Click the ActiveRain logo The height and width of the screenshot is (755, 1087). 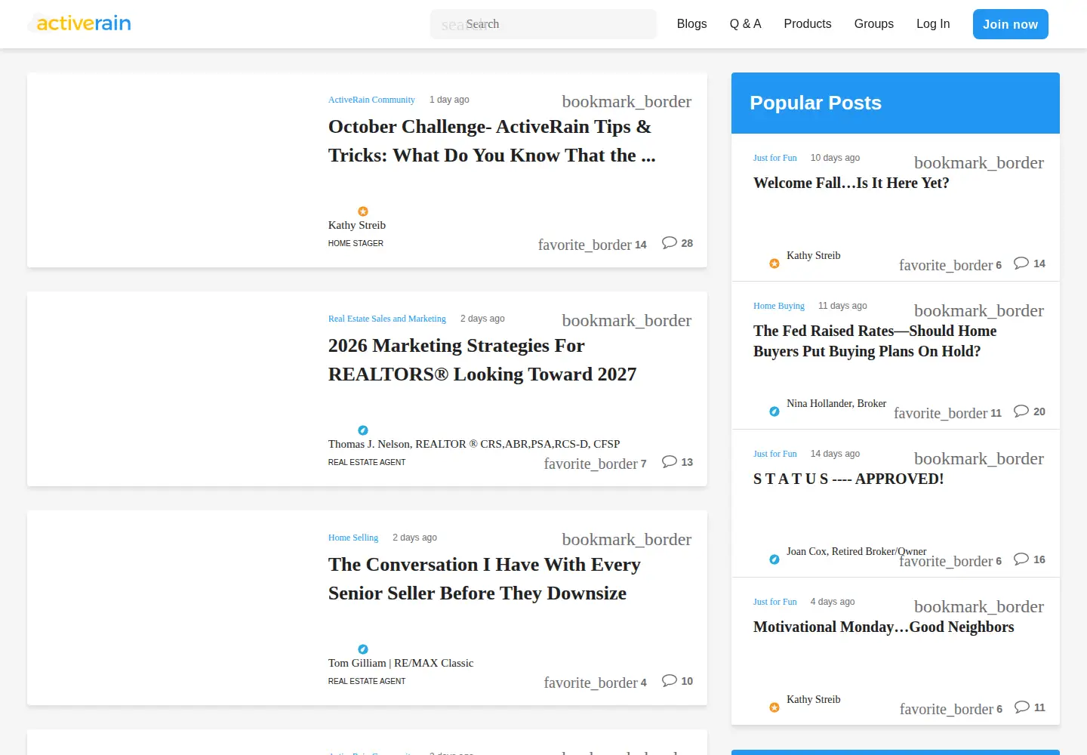point(79,23)
